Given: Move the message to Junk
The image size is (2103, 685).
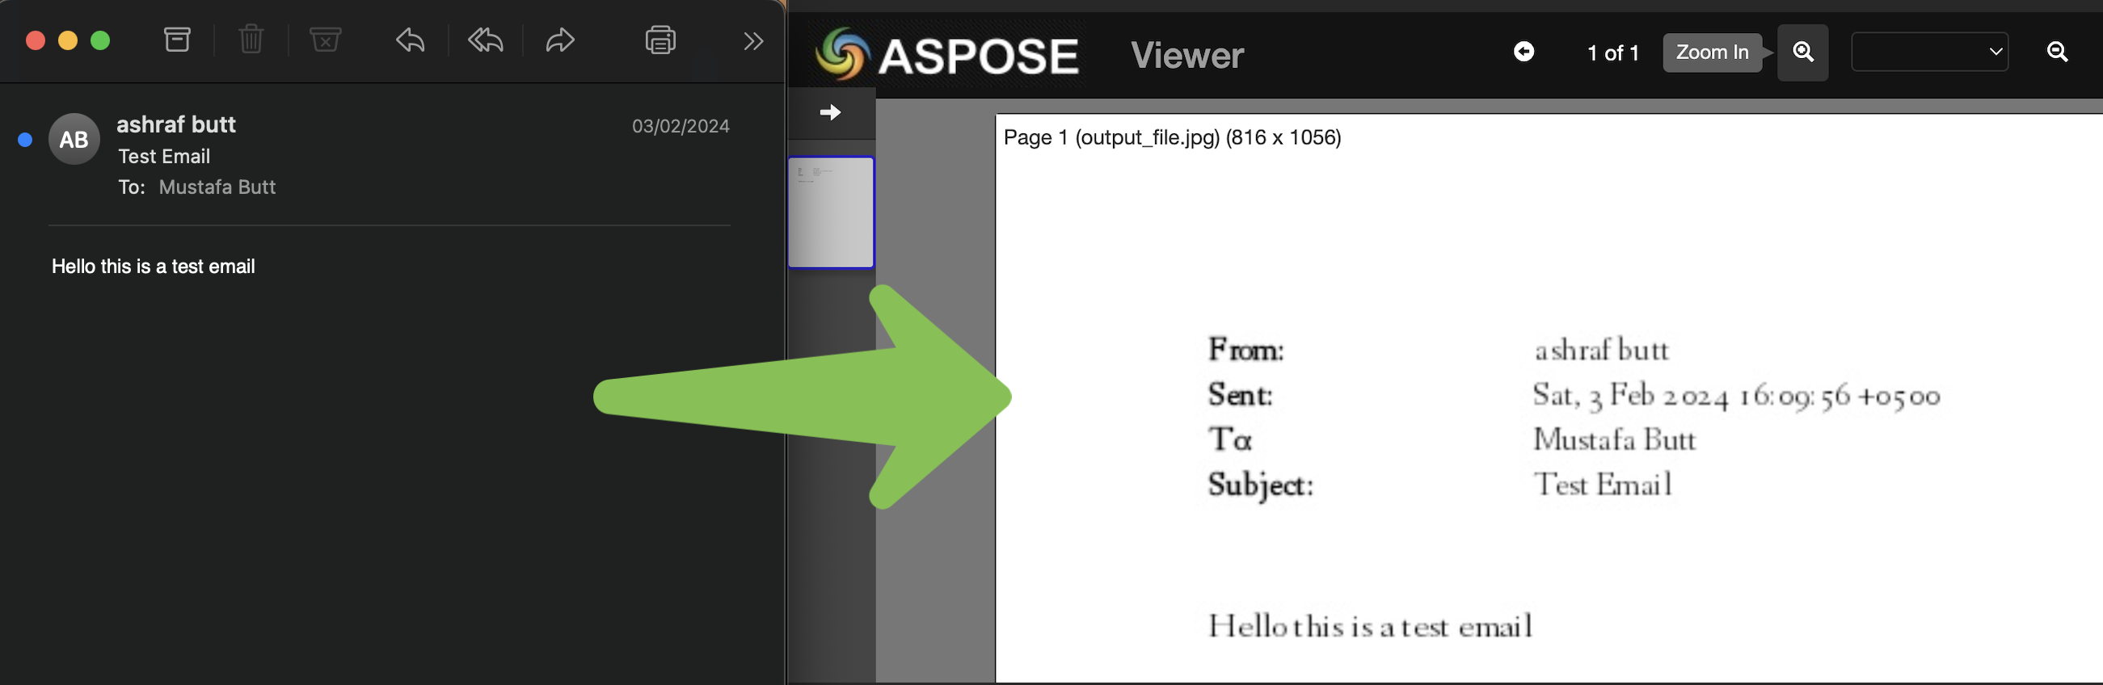Looking at the screenshot, I should [325, 40].
